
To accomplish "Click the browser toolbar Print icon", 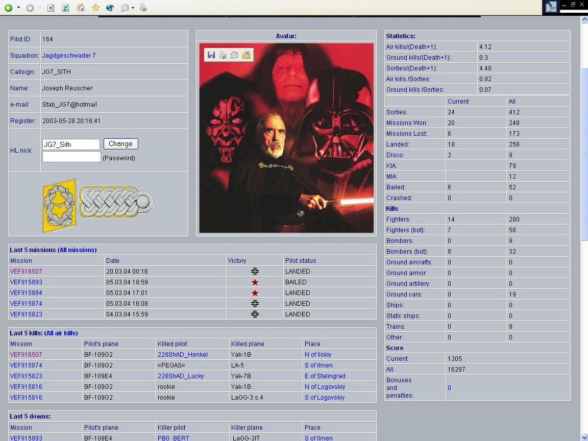I will point(143,8).
